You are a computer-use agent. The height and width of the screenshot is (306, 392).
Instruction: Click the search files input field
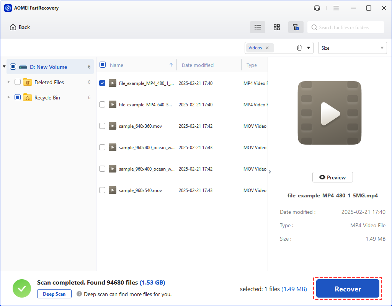(x=348, y=27)
